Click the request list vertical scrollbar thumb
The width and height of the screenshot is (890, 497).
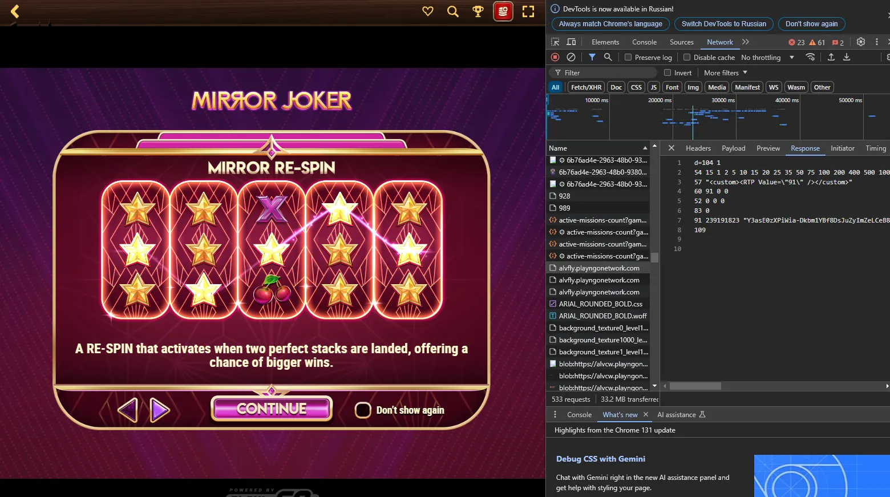[655, 258]
